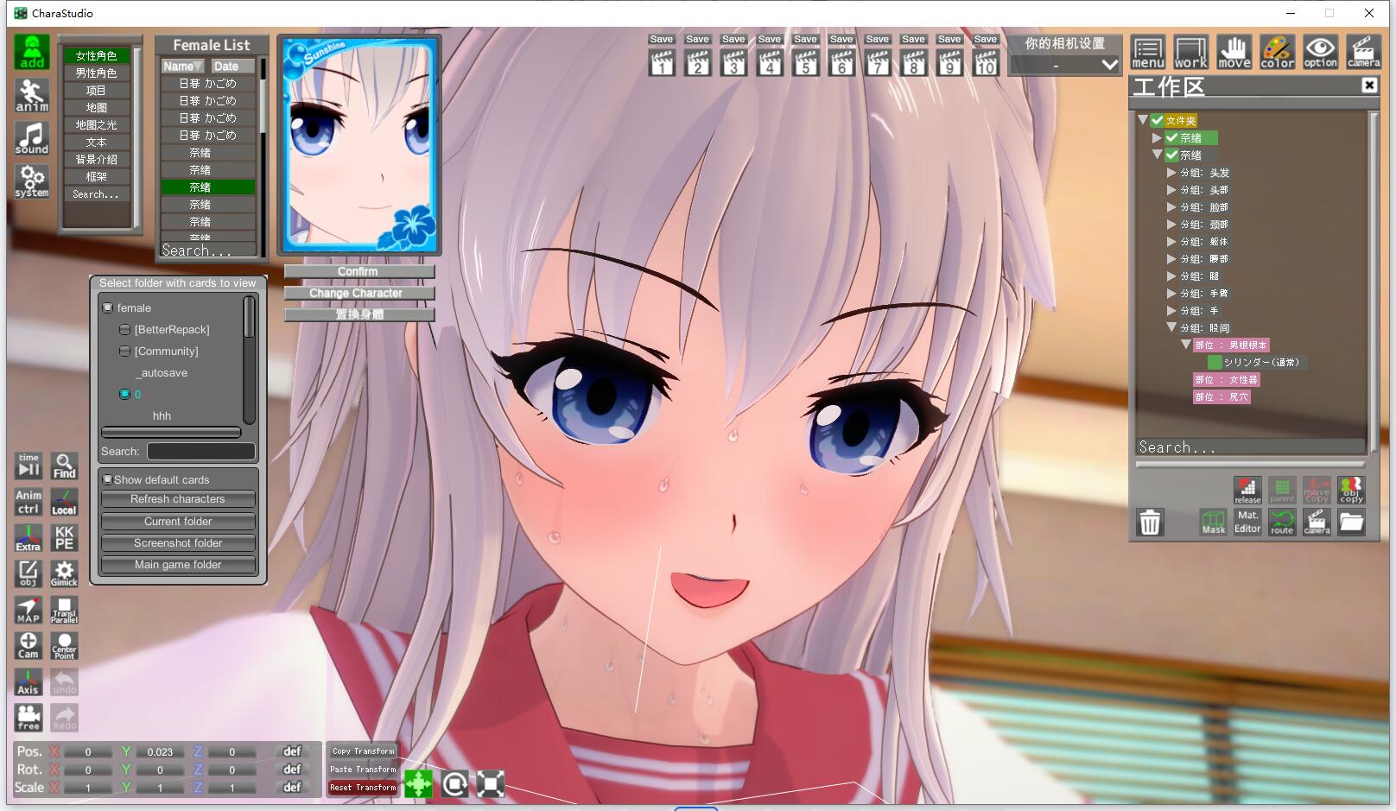
Task: Expand the 分组: 脸部 group
Action: [x=1171, y=207]
